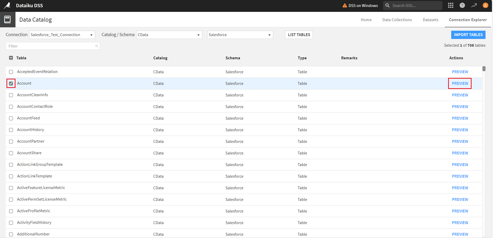Screen dimensions: 493x238
Task: Focus the Search DSS input field
Action: (415, 5)
